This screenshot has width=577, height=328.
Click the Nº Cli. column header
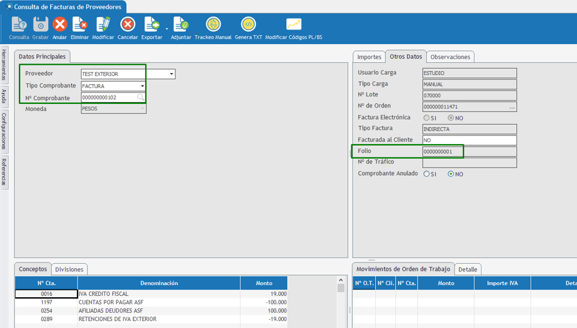[x=386, y=283]
